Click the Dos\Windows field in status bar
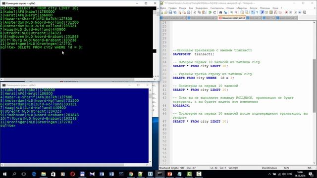This screenshot has width=317, height=178. pyautogui.click(x=269, y=168)
